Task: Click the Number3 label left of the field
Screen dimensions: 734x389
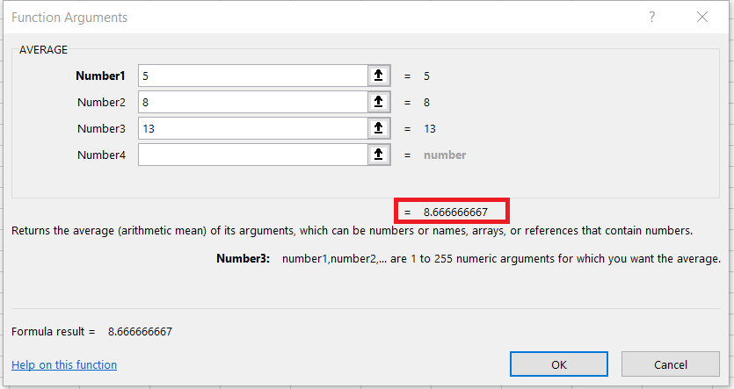Action: [x=102, y=129]
